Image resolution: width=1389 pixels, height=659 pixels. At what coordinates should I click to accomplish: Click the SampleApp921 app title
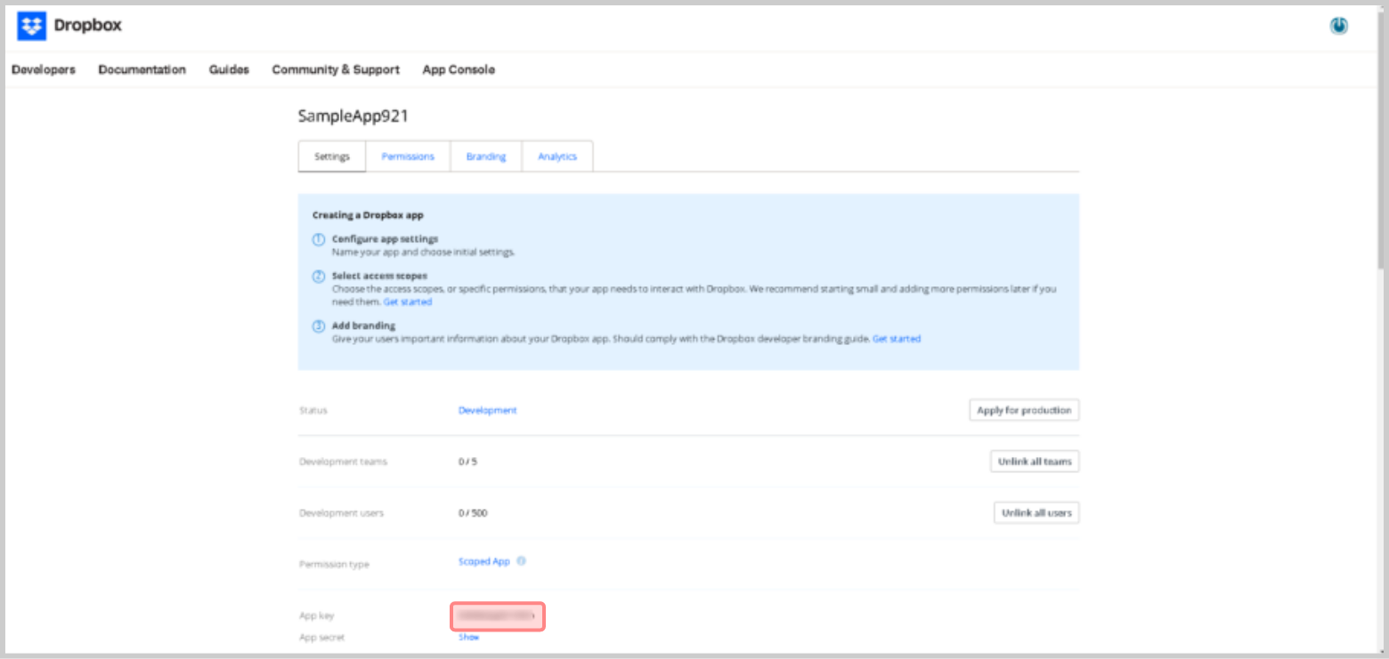tap(353, 116)
